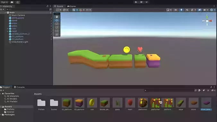217x122 pixels.
Task: Select the Hierarchy tab
Action: point(6,6)
